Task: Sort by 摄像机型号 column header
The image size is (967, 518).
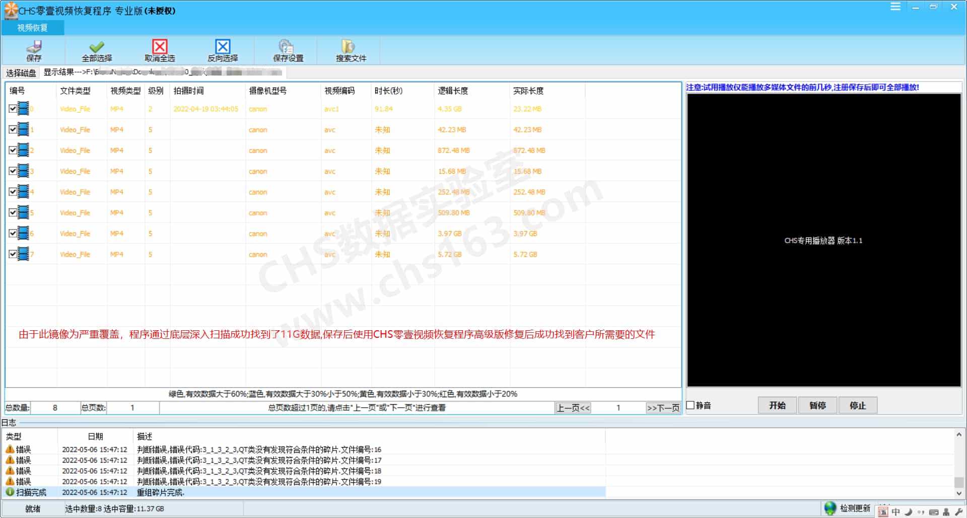Action: tap(283, 91)
